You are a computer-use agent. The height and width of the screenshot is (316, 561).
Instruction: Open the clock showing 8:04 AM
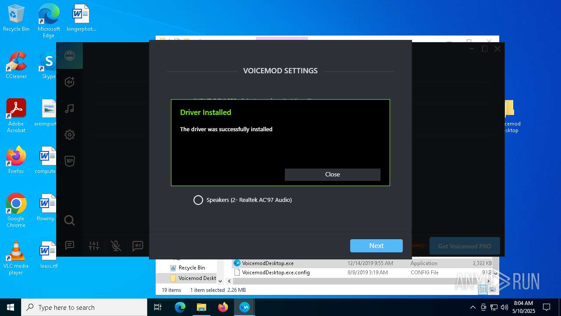(x=524, y=307)
